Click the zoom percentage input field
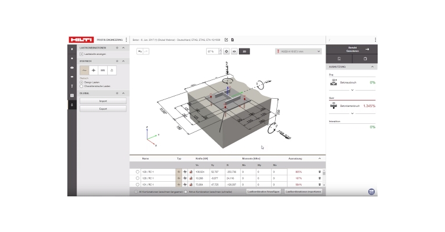 pyautogui.click(x=213, y=51)
